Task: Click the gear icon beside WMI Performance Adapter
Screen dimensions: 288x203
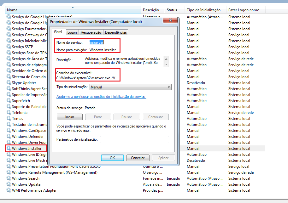Action: 9,190
